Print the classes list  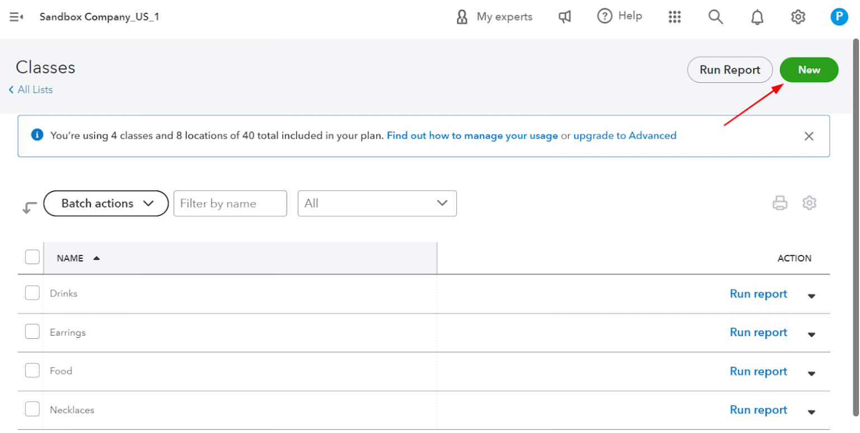coord(780,203)
